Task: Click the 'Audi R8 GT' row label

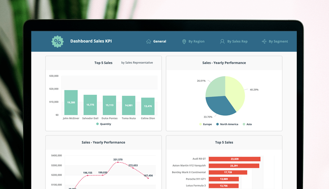Action: [x=199, y=159]
